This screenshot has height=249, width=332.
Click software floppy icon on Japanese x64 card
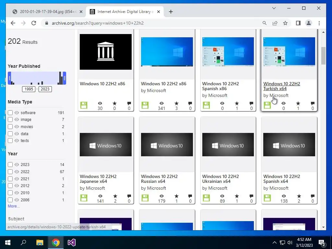coord(84,198)
